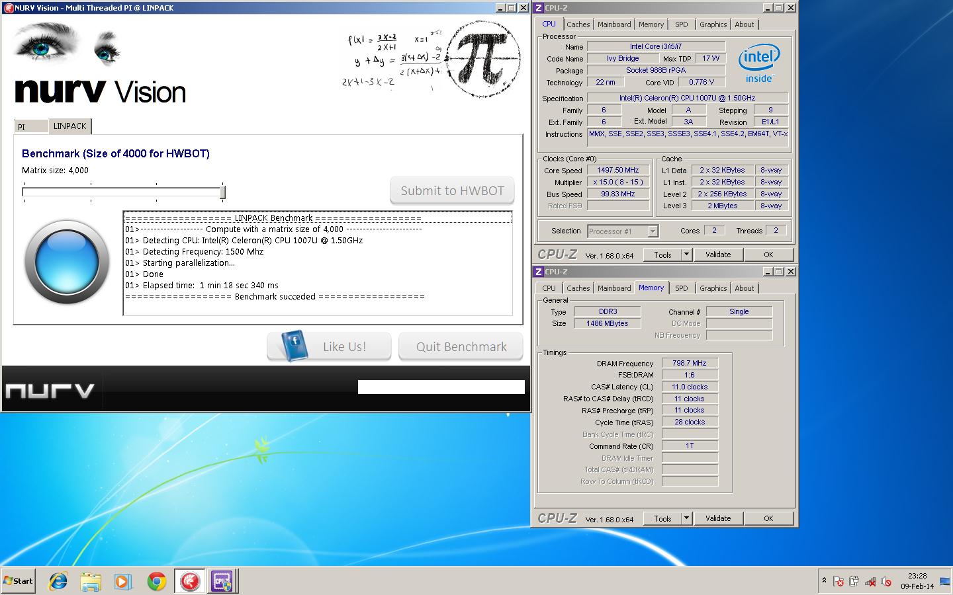Screen dimensions: 953x595
Task: Click OK in upper CPU-Z window
Action: [768, 255]
